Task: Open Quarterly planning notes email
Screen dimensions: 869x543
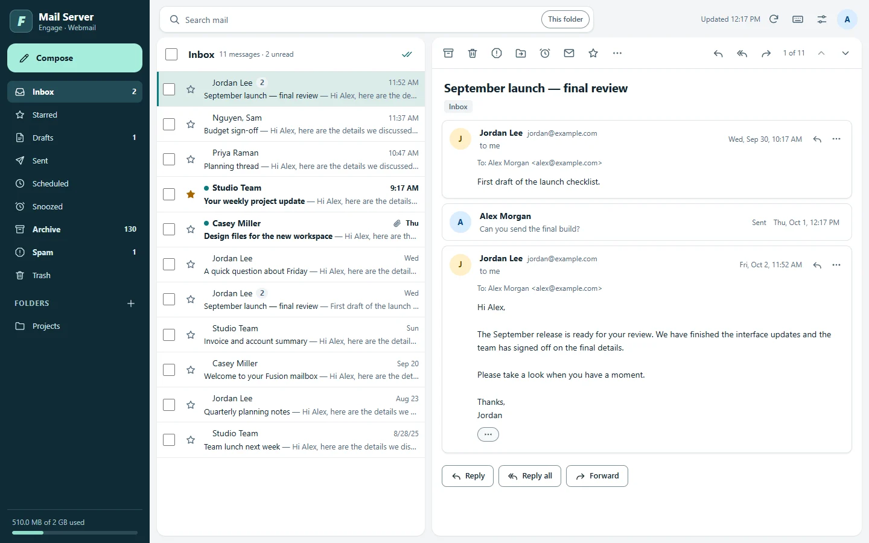Action: point(291,405)
